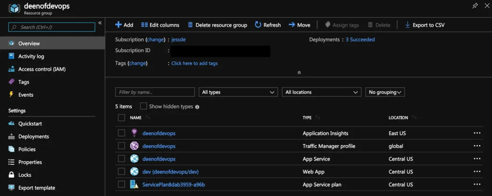The width and height of the screenshot is (492, 196).
Task: Open the 3 Succeeded deployments link
Action: point(360,40)
